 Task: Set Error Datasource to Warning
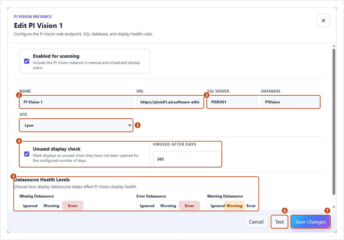[168, 206]
